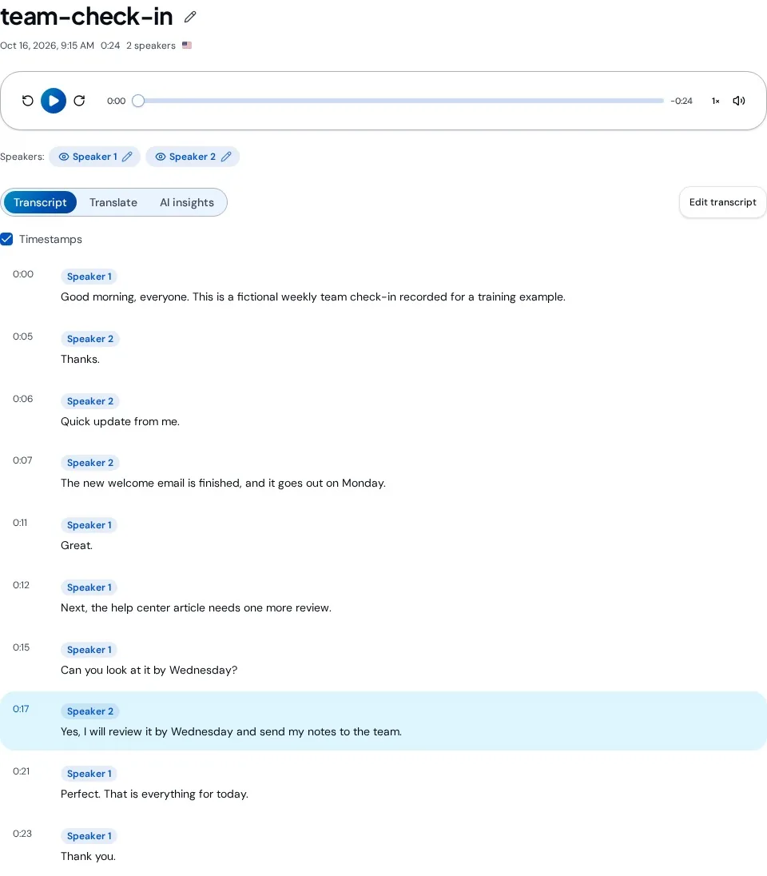The height and width of the screenshot is (876, 767).
Task: Click Speaker 1 tag above 'Perfect.'
Action: [x=89, y=774]
